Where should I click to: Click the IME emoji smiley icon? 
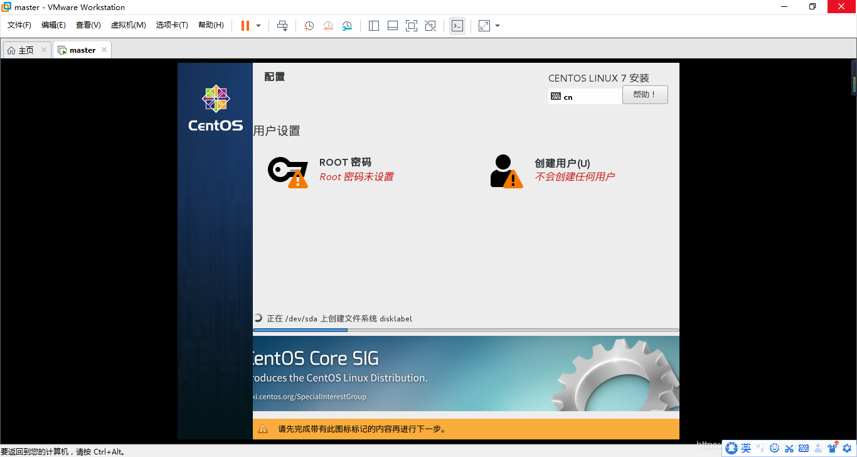[774, 448]
